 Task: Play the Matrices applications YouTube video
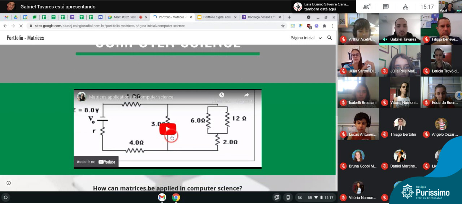click(168, 129)
